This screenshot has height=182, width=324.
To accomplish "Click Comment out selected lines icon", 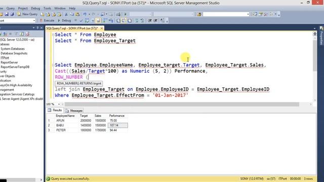I will coord(137,20).
